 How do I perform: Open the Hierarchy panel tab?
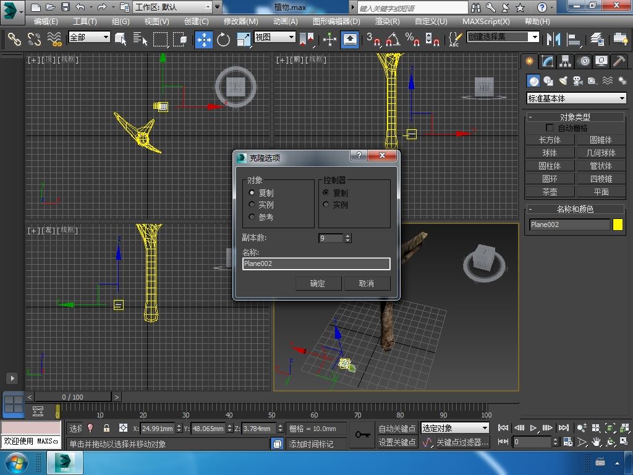(x=565, y=61)
